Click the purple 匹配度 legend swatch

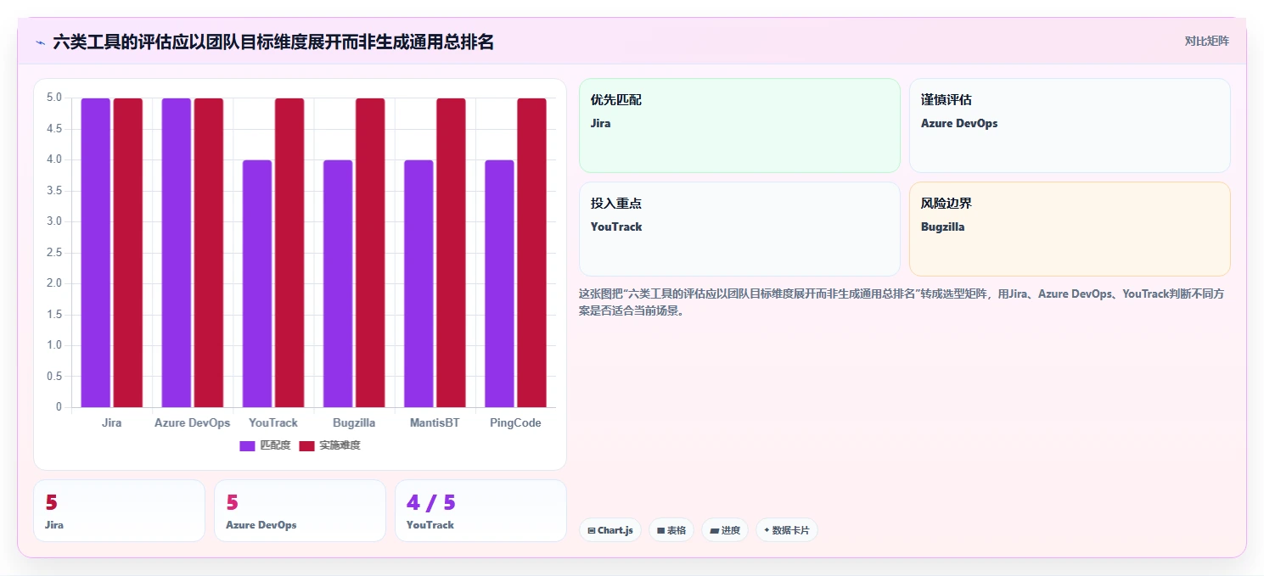click(247, 446)
